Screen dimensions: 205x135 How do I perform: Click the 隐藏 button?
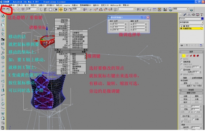[185, 78]
